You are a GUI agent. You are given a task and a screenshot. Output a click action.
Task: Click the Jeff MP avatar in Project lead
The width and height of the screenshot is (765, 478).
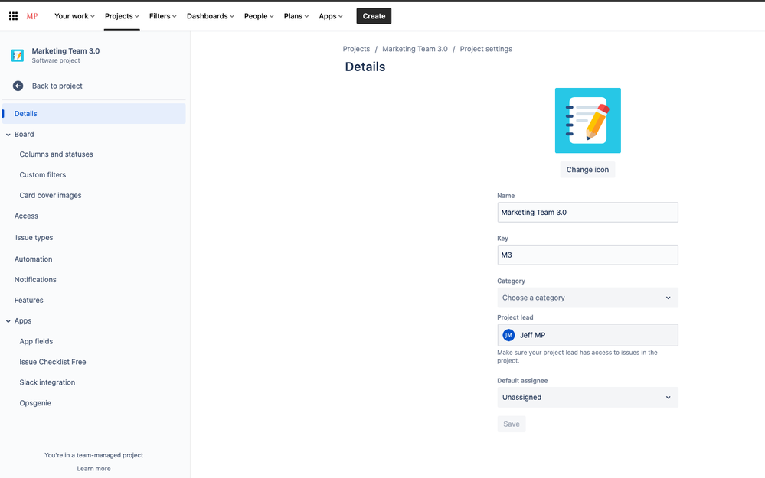click(509, 334)
